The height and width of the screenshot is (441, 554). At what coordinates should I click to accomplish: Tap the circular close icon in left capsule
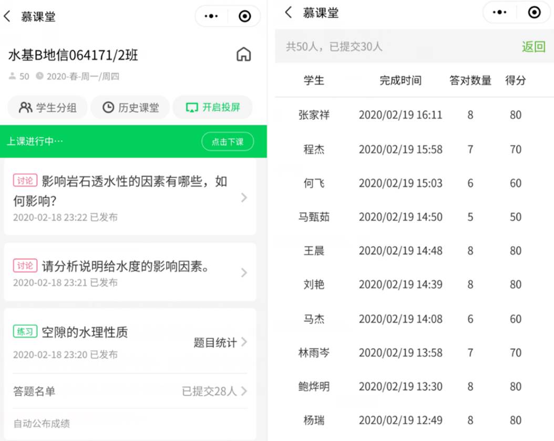[244, 16]
